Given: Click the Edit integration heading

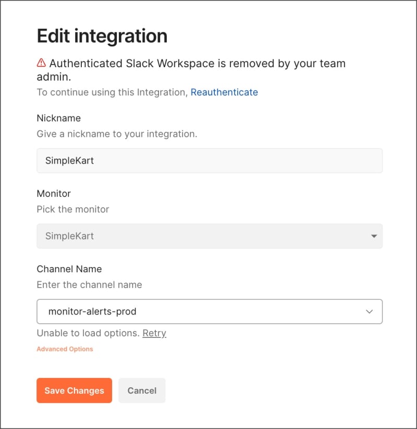Looking at the screenshot, I should [102, 36].
